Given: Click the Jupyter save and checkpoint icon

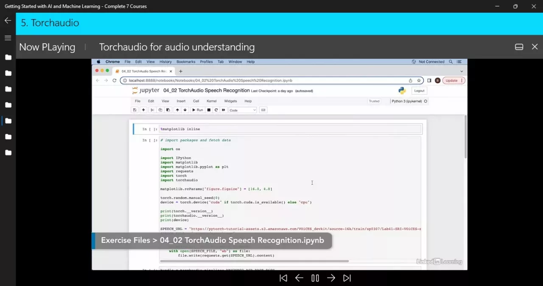Looking at the screenshot, I should pyautogui.click(x=134, y=110).
